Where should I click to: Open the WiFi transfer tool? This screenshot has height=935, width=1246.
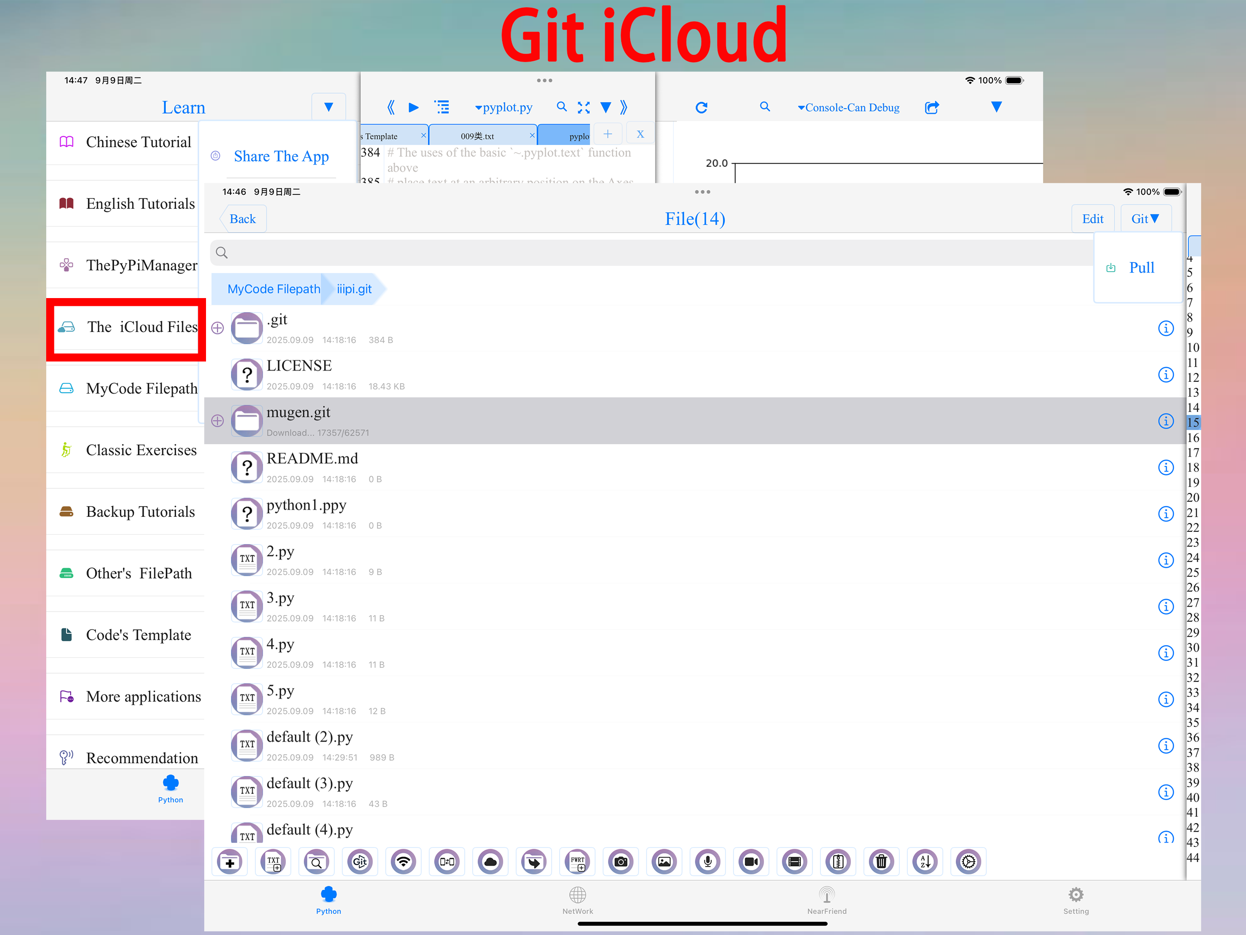403,862
